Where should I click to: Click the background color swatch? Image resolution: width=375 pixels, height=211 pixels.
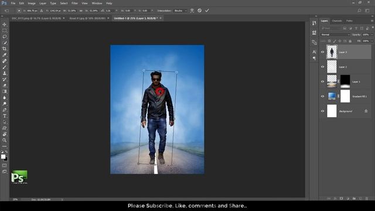click(6, 159)
